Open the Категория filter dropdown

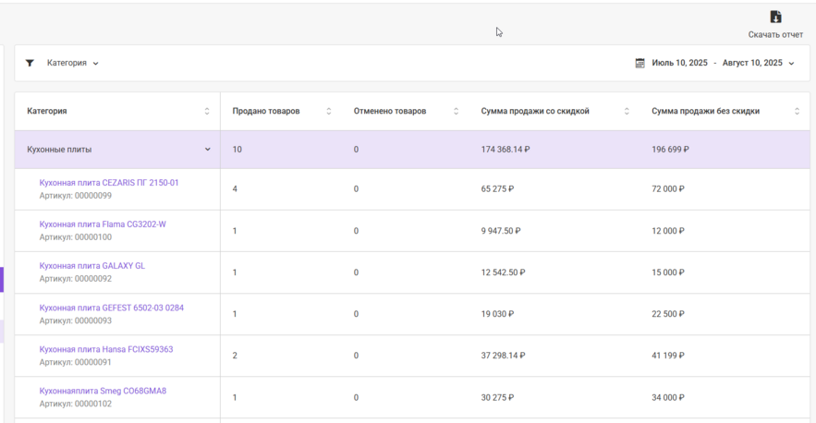click(x=73, y=64)
